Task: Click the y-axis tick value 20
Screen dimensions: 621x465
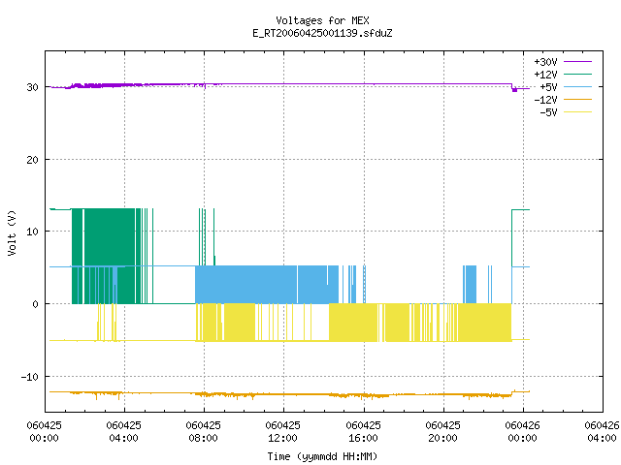Action: click(32, 160)
